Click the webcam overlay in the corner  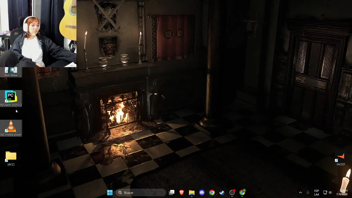click(38, 34)
